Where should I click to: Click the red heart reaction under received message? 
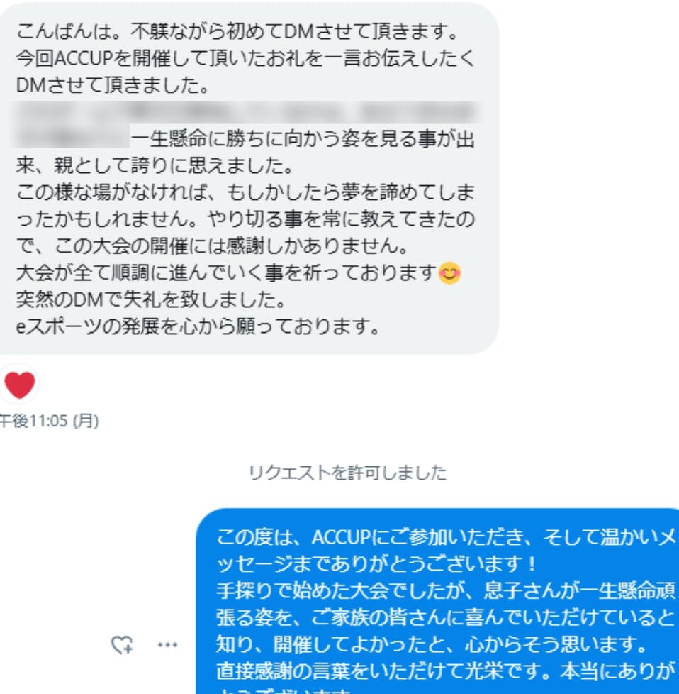coord(19,385)
